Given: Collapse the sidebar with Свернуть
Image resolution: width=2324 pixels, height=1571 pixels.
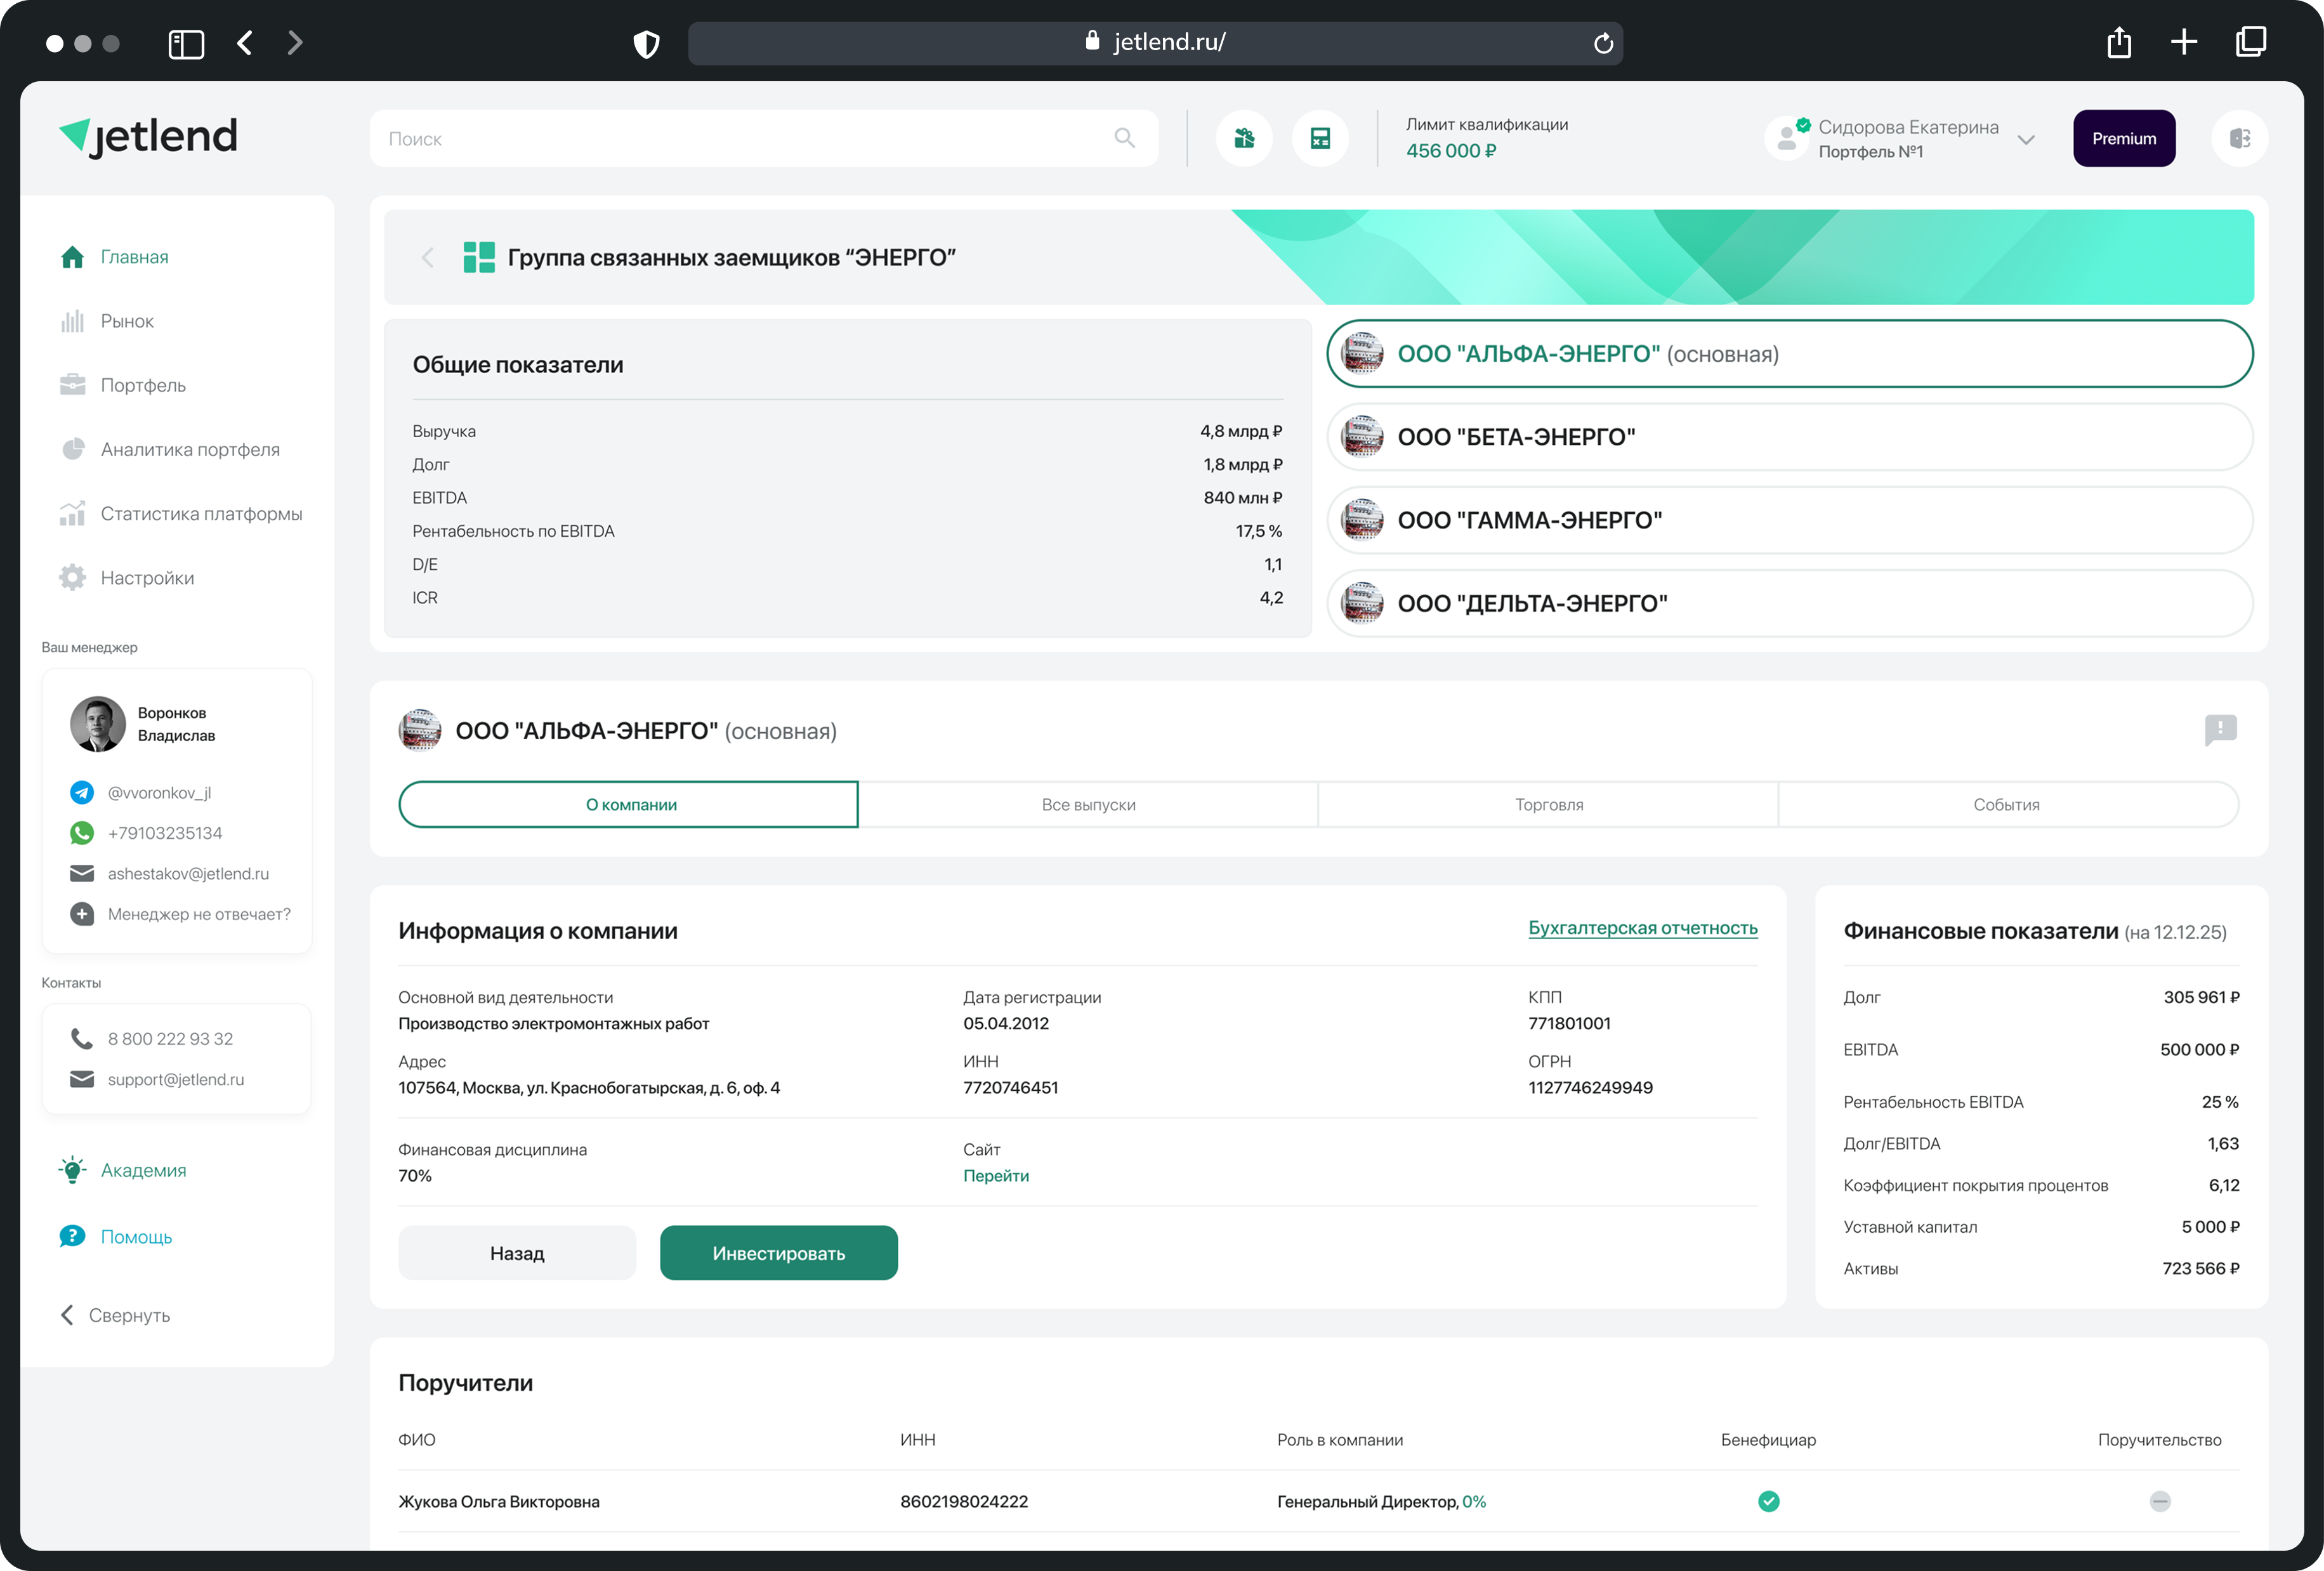Looking at the screenshot, I should coord(116,1316).
